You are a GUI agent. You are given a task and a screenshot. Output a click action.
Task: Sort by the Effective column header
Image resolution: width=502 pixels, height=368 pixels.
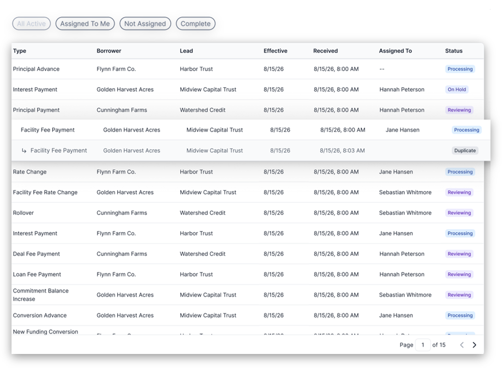click(x=276, y=51)
